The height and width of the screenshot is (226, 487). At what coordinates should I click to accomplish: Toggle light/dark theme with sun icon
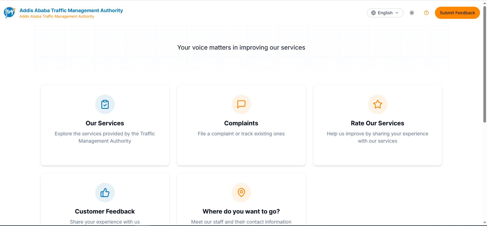pos(412,13)
